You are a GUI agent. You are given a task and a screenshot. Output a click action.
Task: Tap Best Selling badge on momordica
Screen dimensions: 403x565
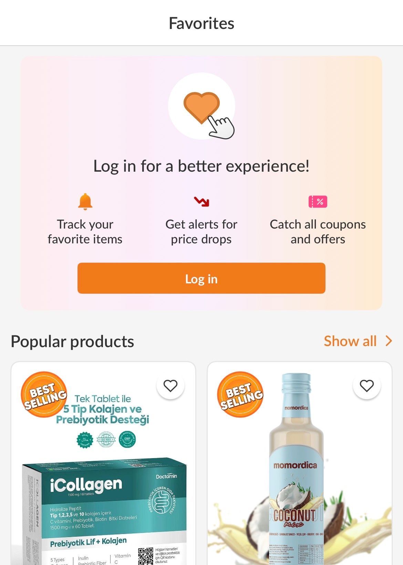pyautogui.click(x=240, y=394)
